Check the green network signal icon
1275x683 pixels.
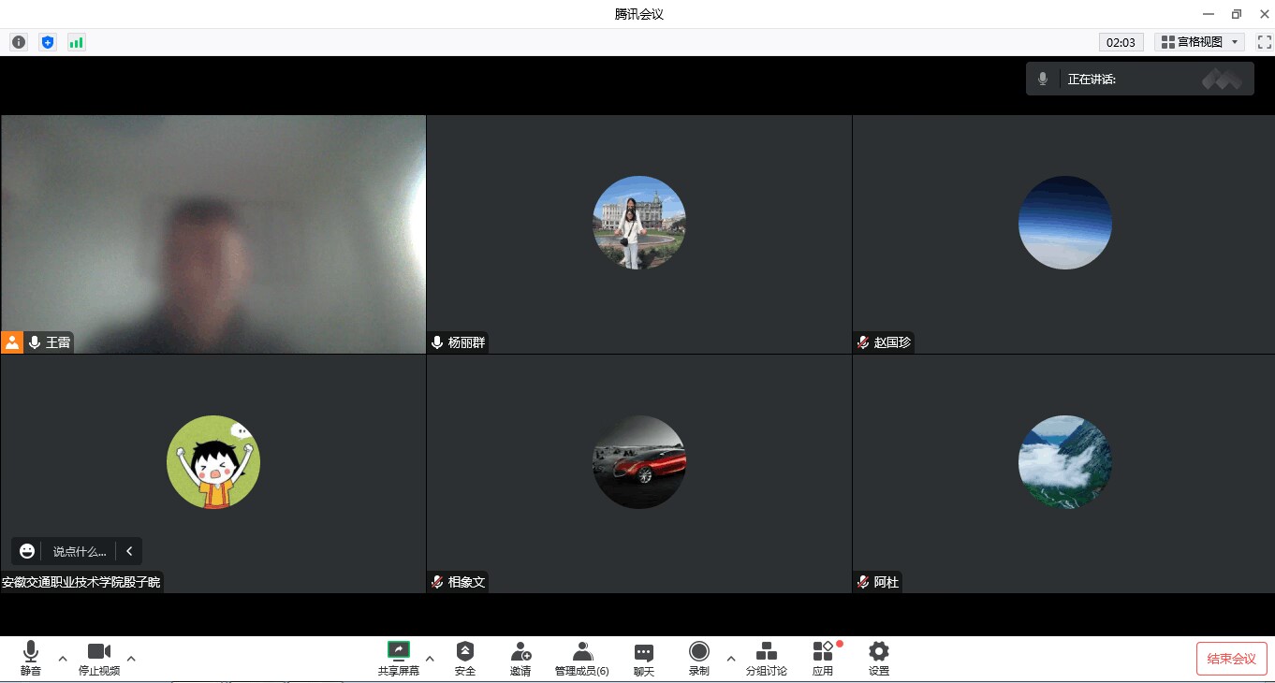[77, 42]
